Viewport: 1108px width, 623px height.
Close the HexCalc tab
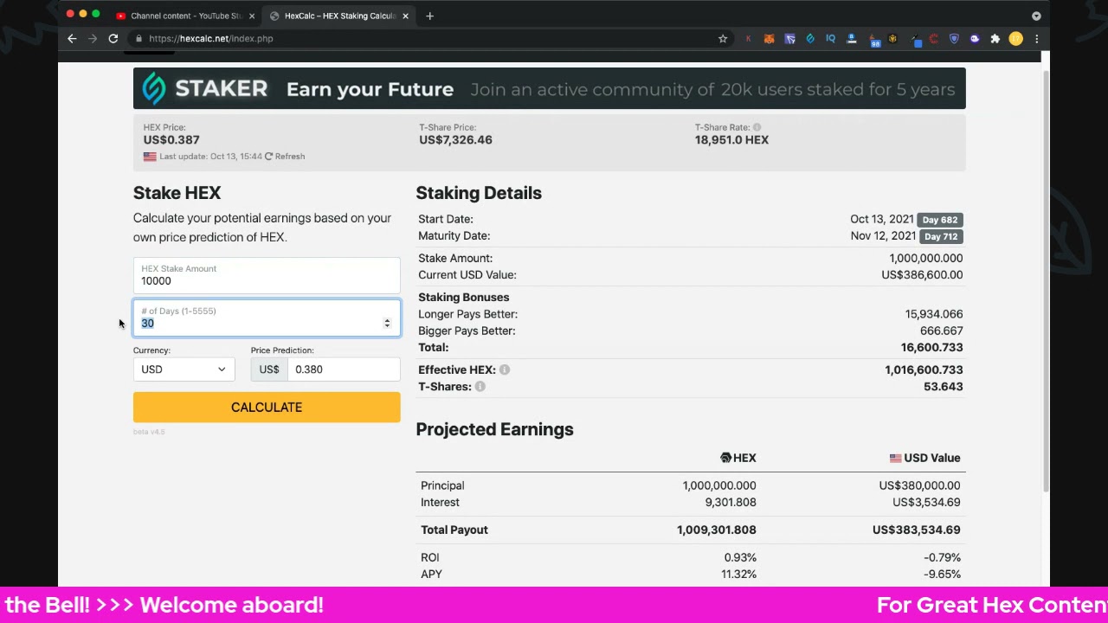(405, 16)
